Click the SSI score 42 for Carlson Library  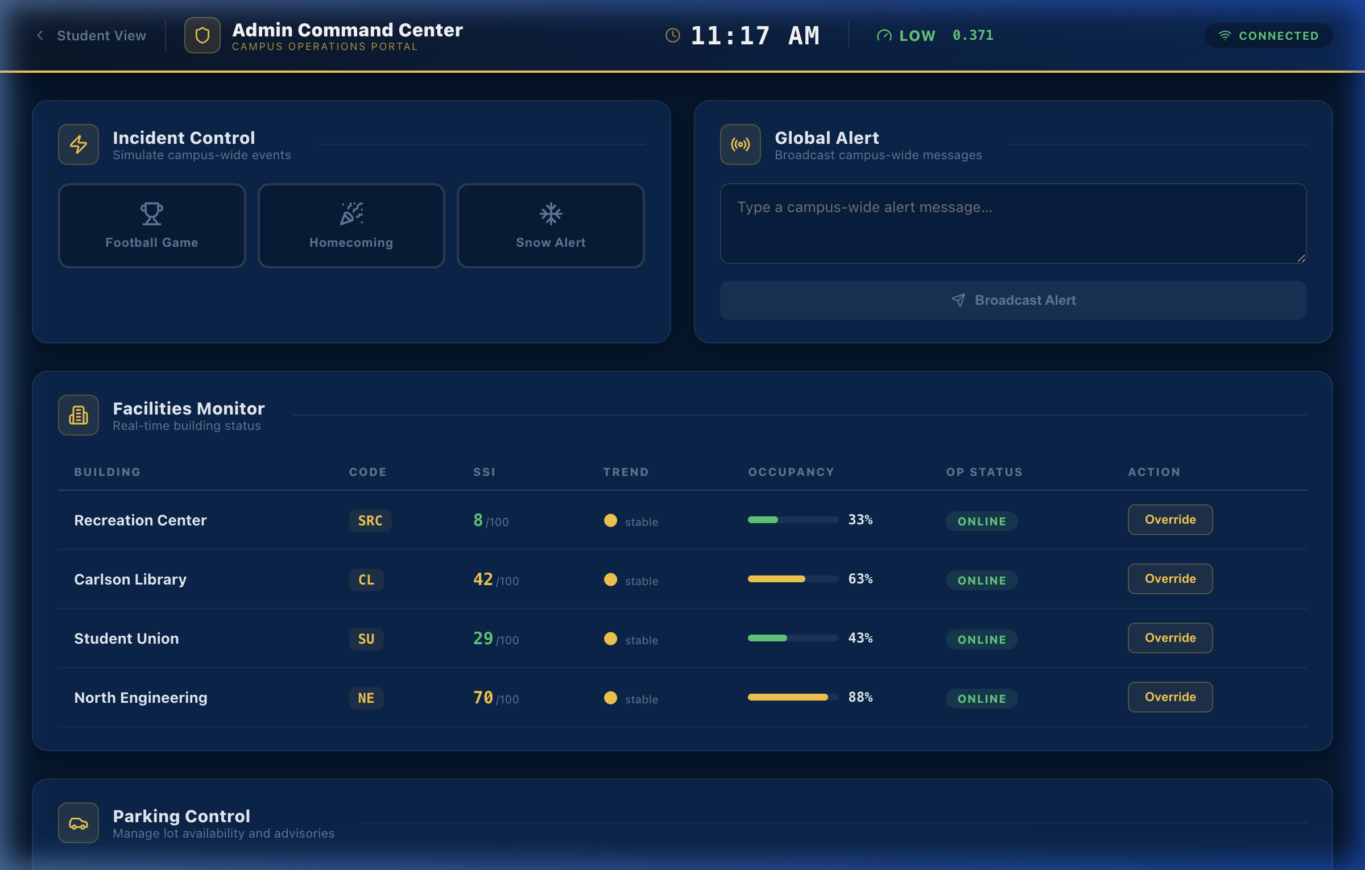483,579
